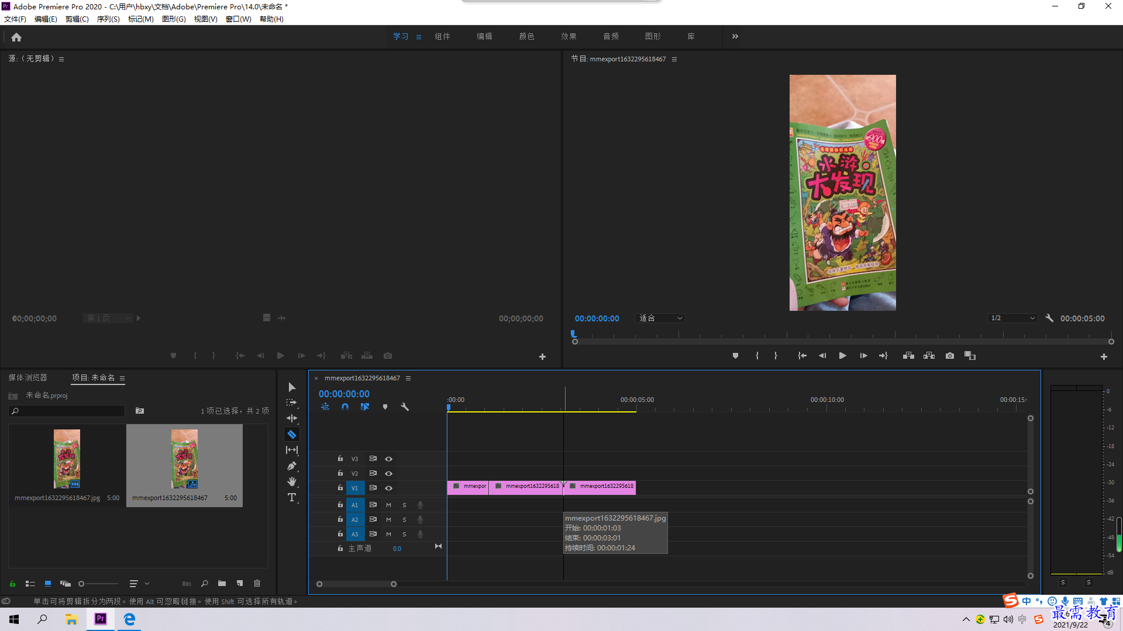1123x631 pixels.
Task: Select middle clip on track V1
Action: coord(525,488)
